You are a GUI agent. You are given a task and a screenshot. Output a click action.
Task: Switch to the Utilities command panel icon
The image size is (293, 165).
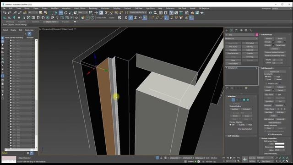[251, 30]
